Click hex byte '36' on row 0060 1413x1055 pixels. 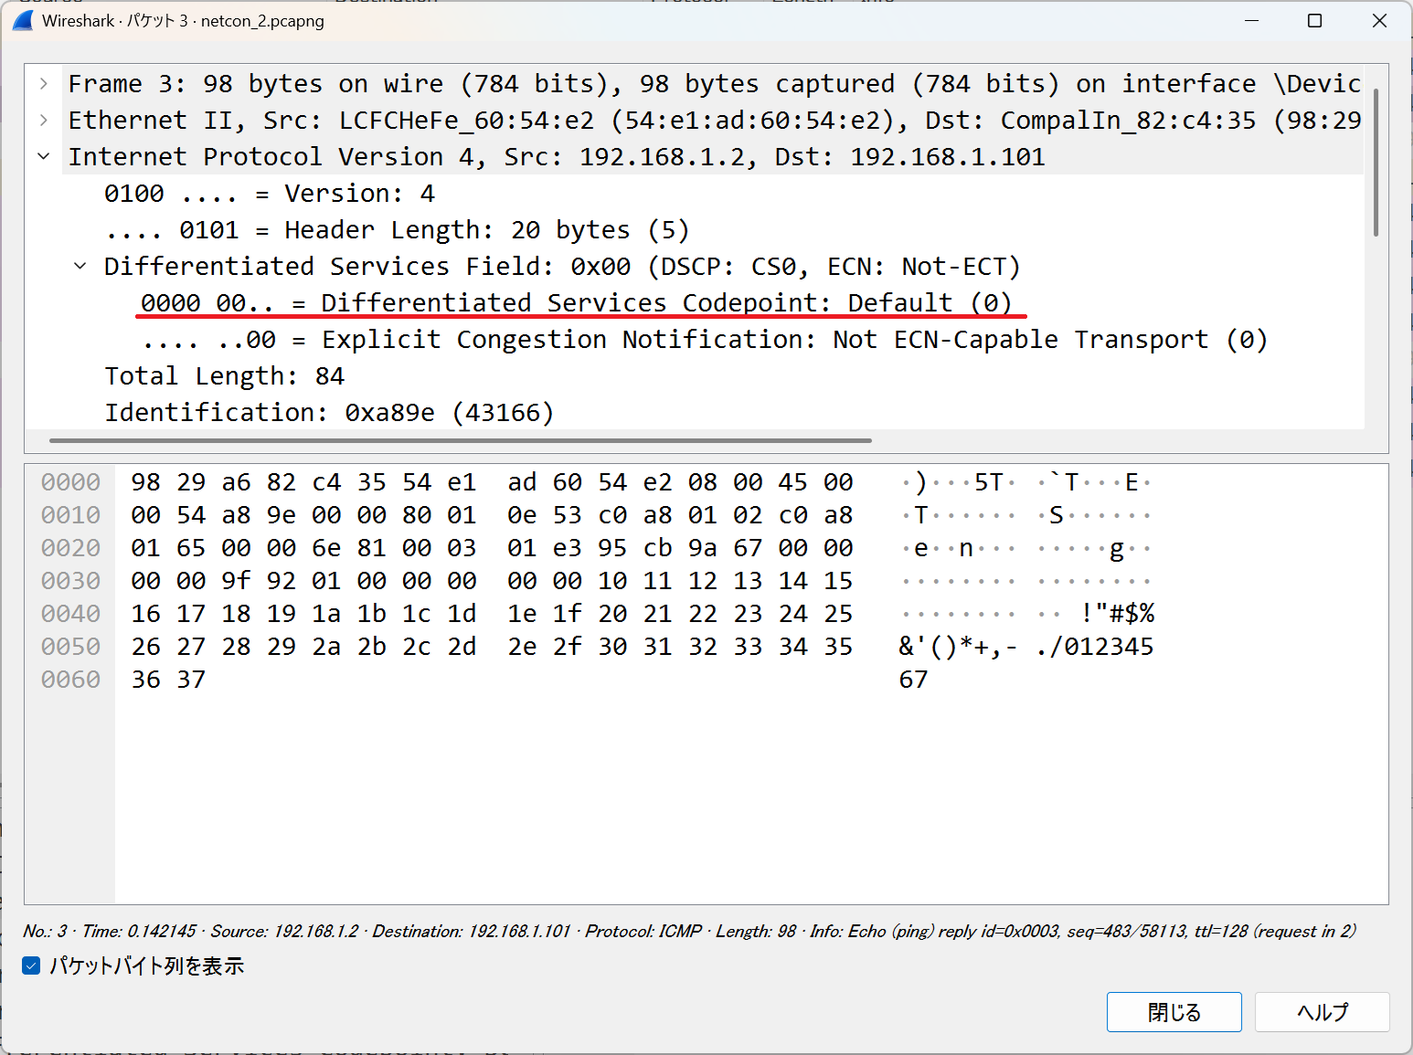(x=145, y=679)
